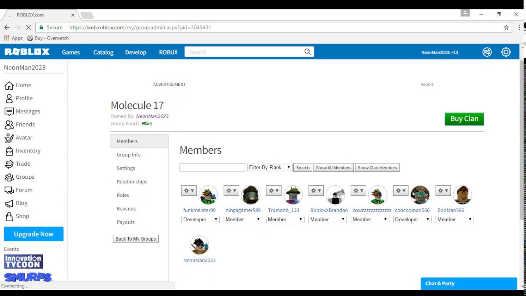Open gear menu for cowzzzzzzzzzzzzz
The image size is (526, 296).
pos(358,191)
